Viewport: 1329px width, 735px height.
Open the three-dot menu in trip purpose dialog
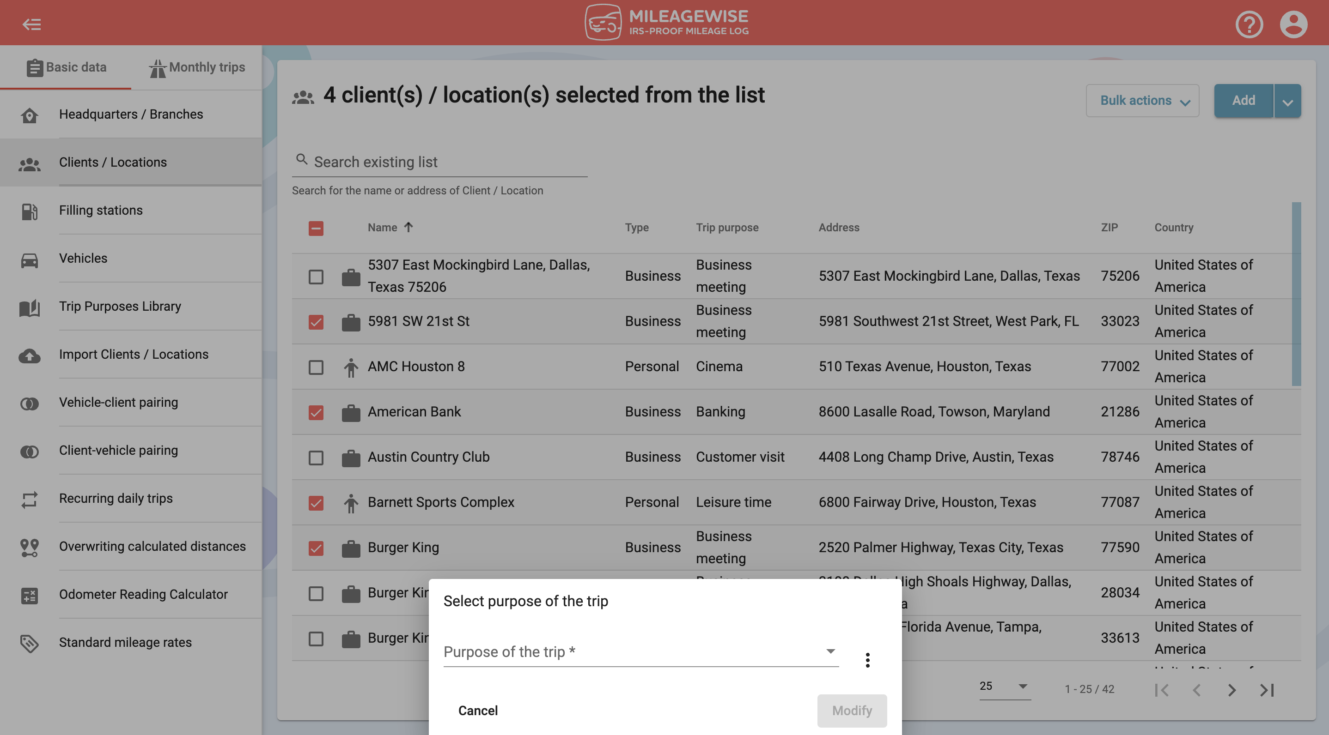coord(867,660)
